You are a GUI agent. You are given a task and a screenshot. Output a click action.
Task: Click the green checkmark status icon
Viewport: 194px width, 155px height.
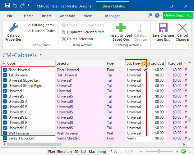(x=183, y=152)
